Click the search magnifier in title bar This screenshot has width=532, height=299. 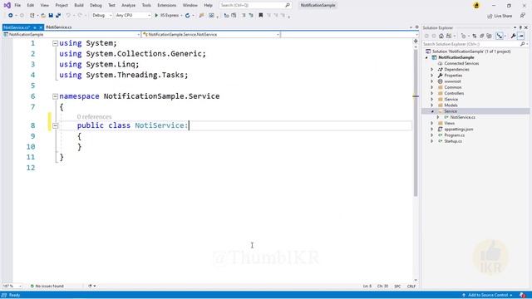(288, 5)
